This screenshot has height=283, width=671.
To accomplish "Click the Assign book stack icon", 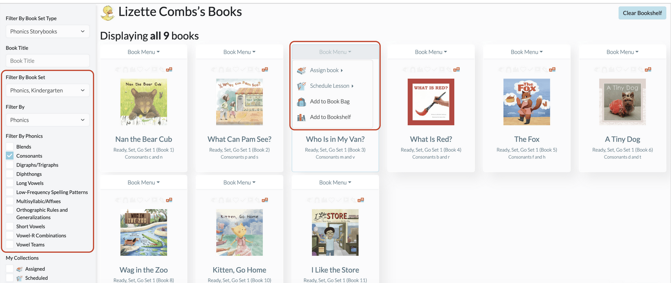I will click(x=301, y=71).
